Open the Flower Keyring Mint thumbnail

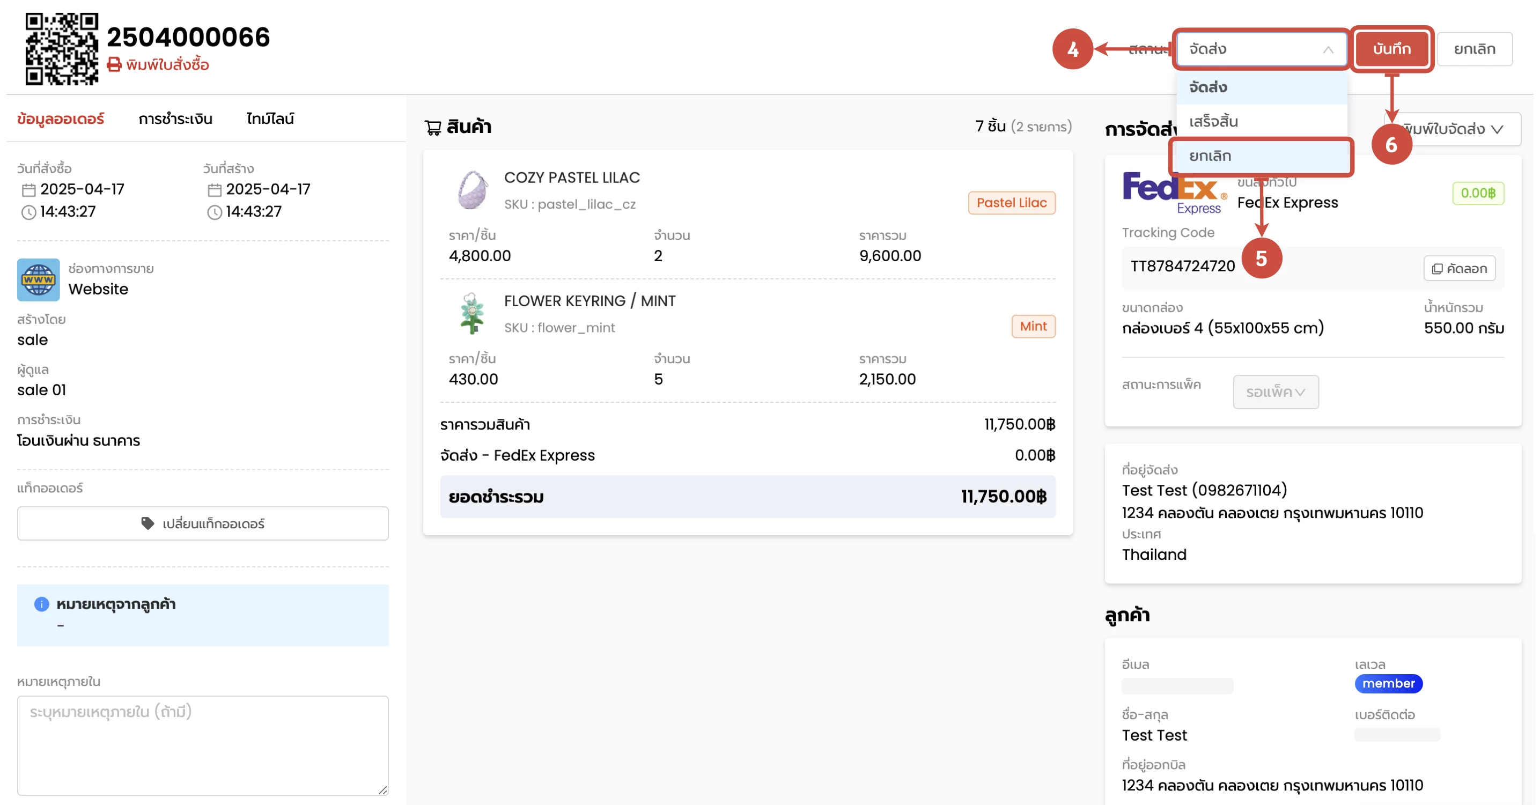[x=472, y=313]
